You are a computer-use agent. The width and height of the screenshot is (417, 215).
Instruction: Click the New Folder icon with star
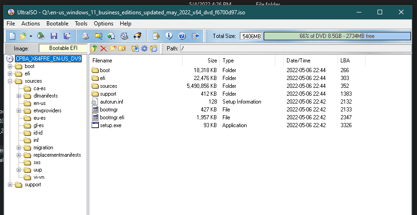(113, 49)
